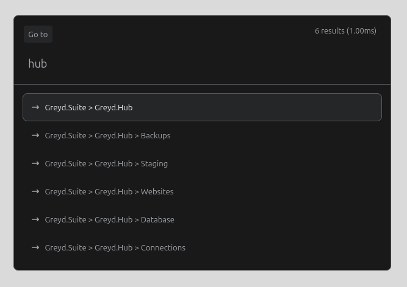Go to Greyd.Hub > Backups
The image size is (407, 287).
(x=202, y=135)
